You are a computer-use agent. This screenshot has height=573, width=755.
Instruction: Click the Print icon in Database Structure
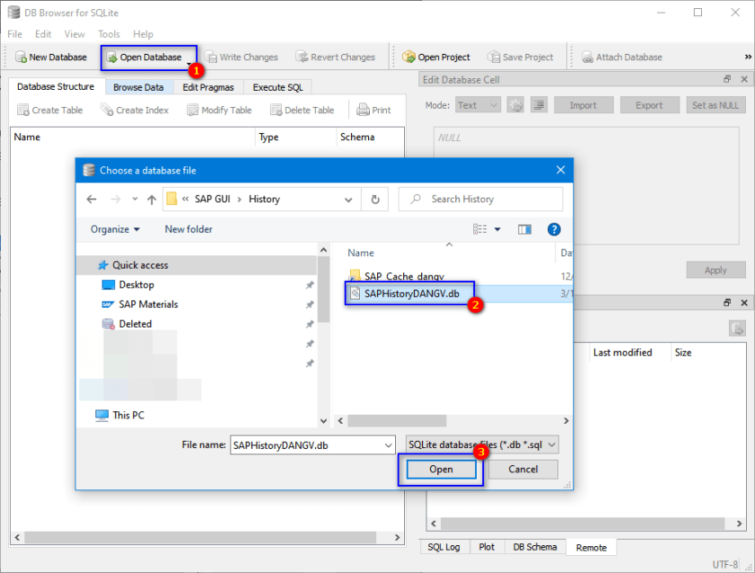(x=375, y=110)
